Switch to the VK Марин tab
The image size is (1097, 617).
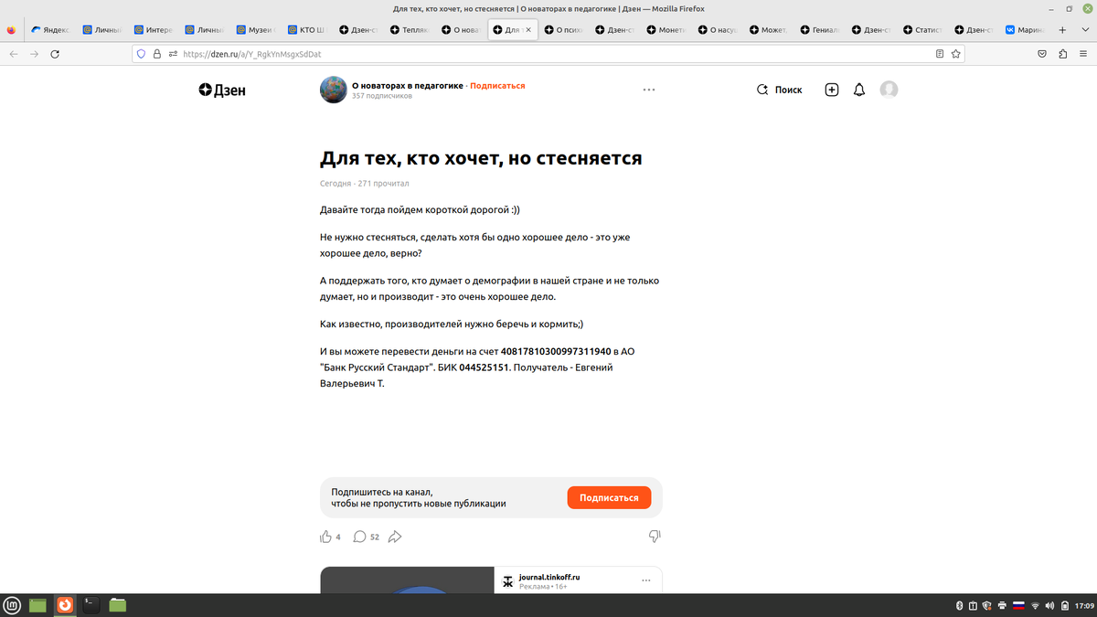coord(1027,29)
